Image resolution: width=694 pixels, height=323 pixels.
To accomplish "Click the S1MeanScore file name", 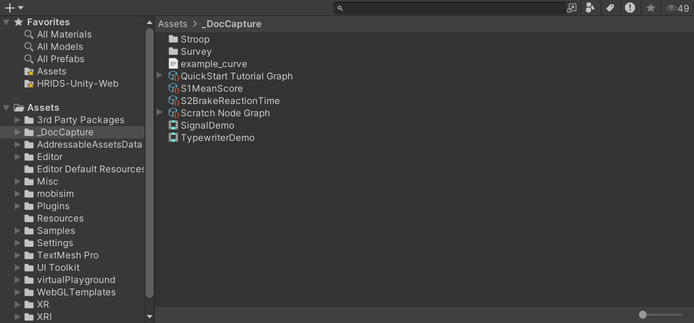I will 212,89.
